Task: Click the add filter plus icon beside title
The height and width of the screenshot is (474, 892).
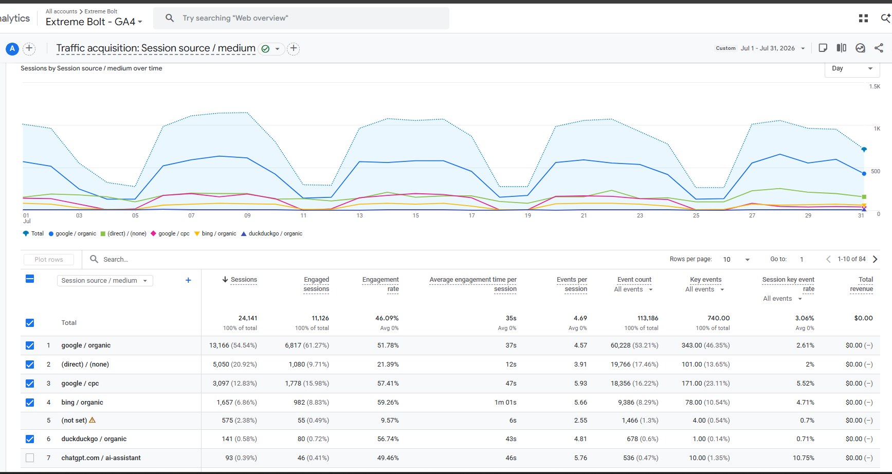Action: tap(293, 48)
